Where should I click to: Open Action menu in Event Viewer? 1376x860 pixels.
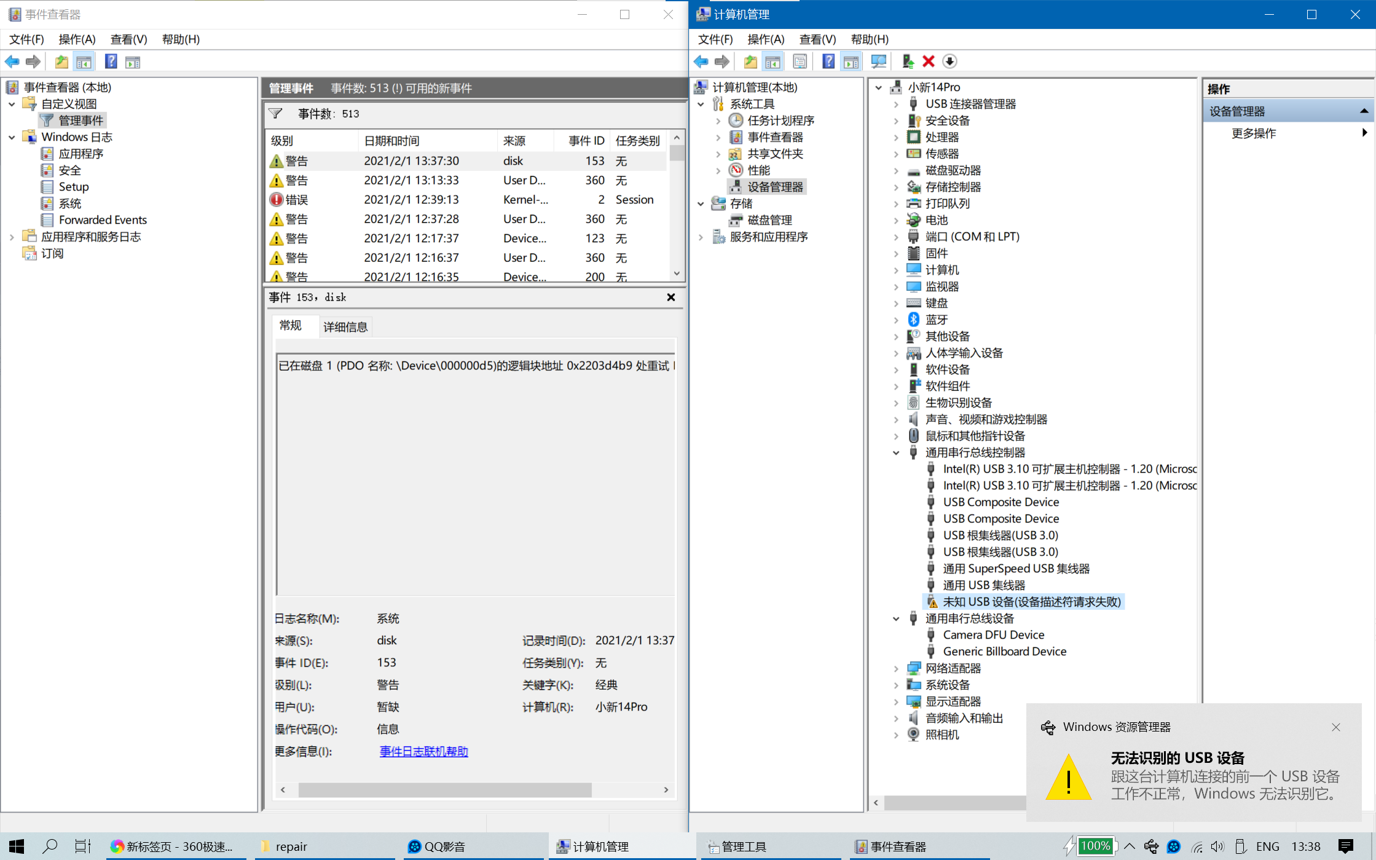77,39
